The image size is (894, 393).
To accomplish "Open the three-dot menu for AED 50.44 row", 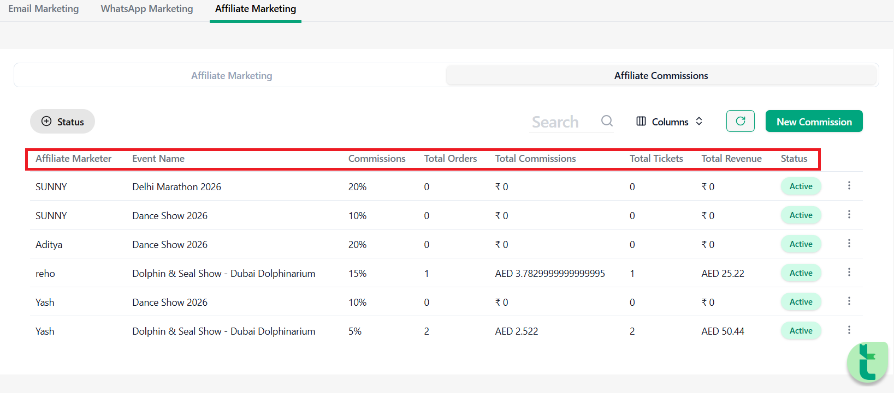I will (x=849, y=330).
